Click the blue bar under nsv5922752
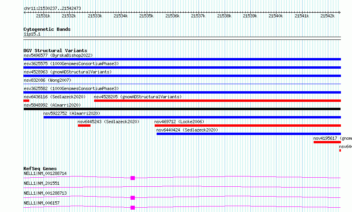352x212 pixels. pos(192,117)
